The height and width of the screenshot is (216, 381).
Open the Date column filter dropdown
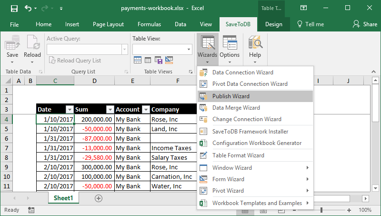[x=70, y=110]
